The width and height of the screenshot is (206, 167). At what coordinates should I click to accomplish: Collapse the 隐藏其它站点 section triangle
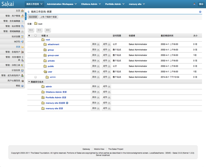(29, 82)
